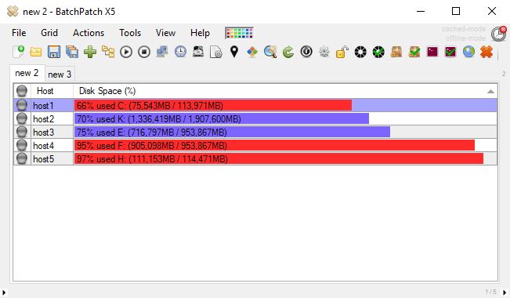Start the queue with the play icon
510x298 pixels.
[126, 52]
